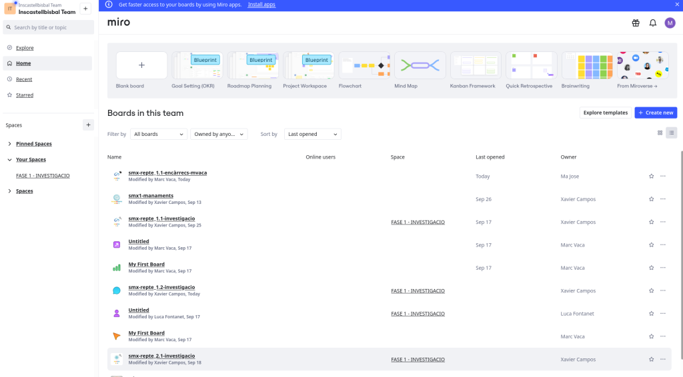Switch to grid view layout
The image size is (683, 377).
(x=660, y=133)
